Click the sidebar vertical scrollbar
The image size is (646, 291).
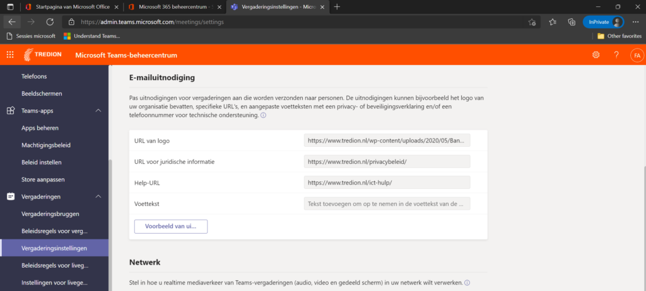pos(110,225)
